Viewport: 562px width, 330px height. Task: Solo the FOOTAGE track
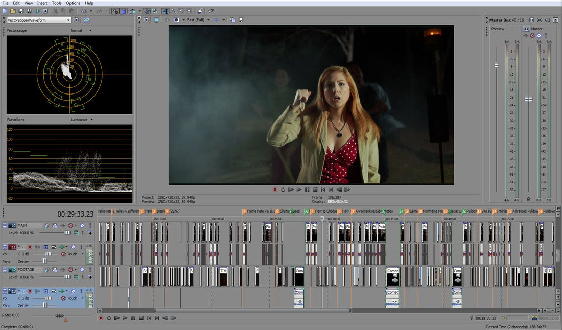[90, 270]
